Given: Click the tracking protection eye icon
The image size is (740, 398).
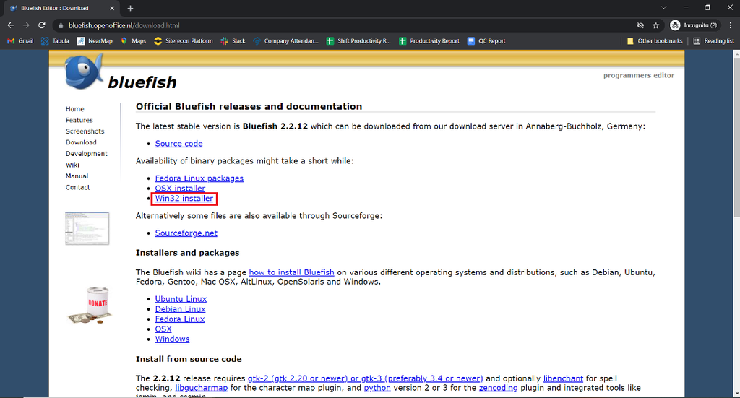Looking at the screenshot, I should coord(640,25).
